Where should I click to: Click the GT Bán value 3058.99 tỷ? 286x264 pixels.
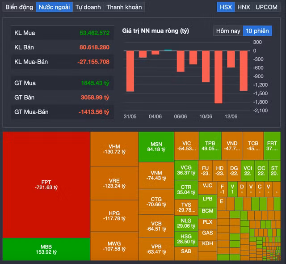(95, 97)
